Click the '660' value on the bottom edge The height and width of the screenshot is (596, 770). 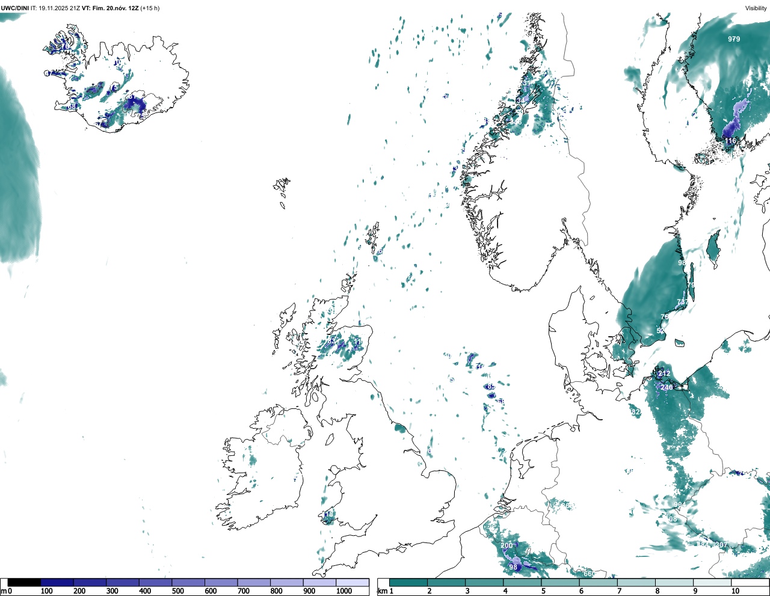tap(589, 574)
